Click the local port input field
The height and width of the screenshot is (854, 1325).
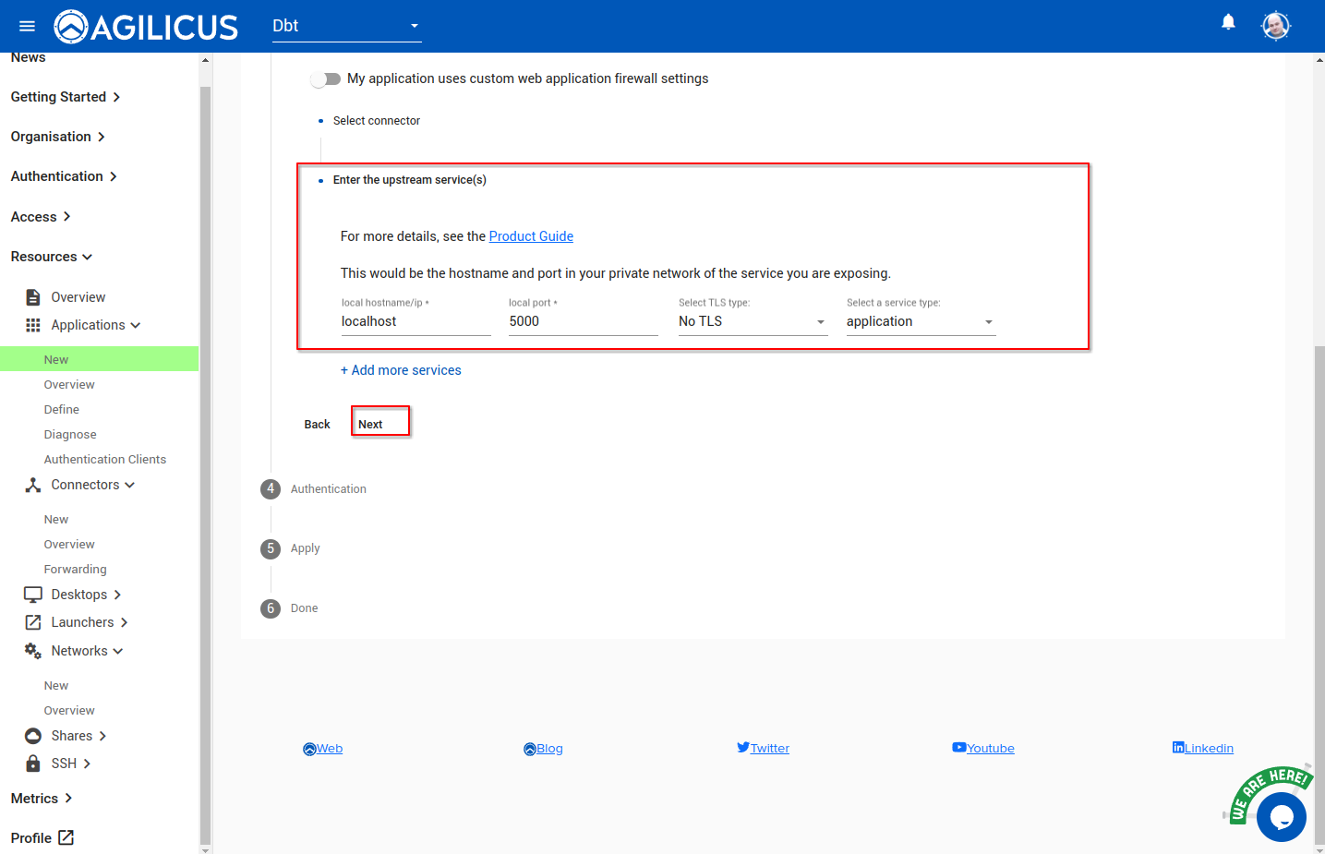click(x=583, y=321)
